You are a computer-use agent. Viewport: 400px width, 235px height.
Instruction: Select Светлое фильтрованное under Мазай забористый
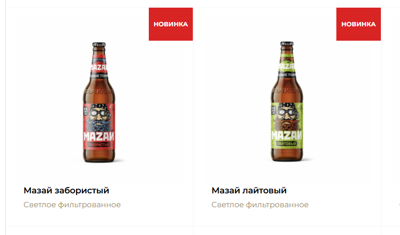point(72,205)
